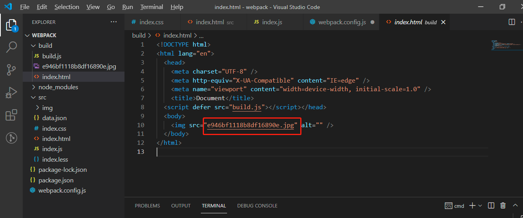Select the cmd terminal indicator
This screenshot has height=218, width=523.
point(454,205)
